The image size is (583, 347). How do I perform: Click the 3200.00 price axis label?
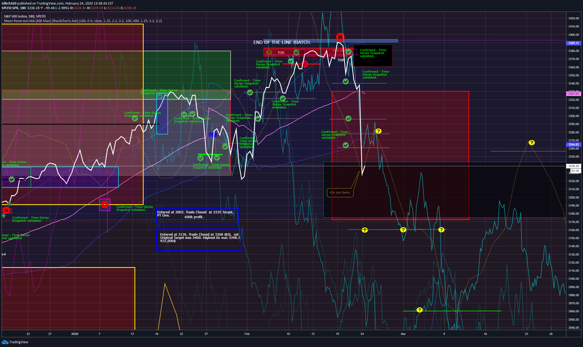[574, 197]
